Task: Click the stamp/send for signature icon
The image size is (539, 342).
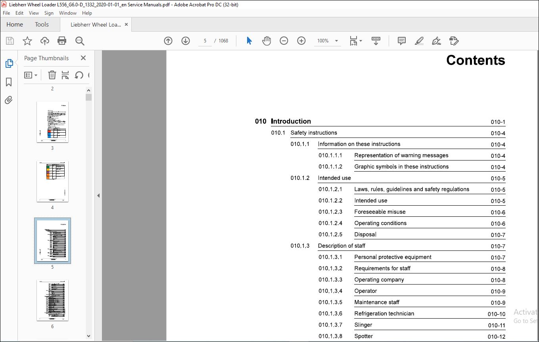Action: point(454,41)
